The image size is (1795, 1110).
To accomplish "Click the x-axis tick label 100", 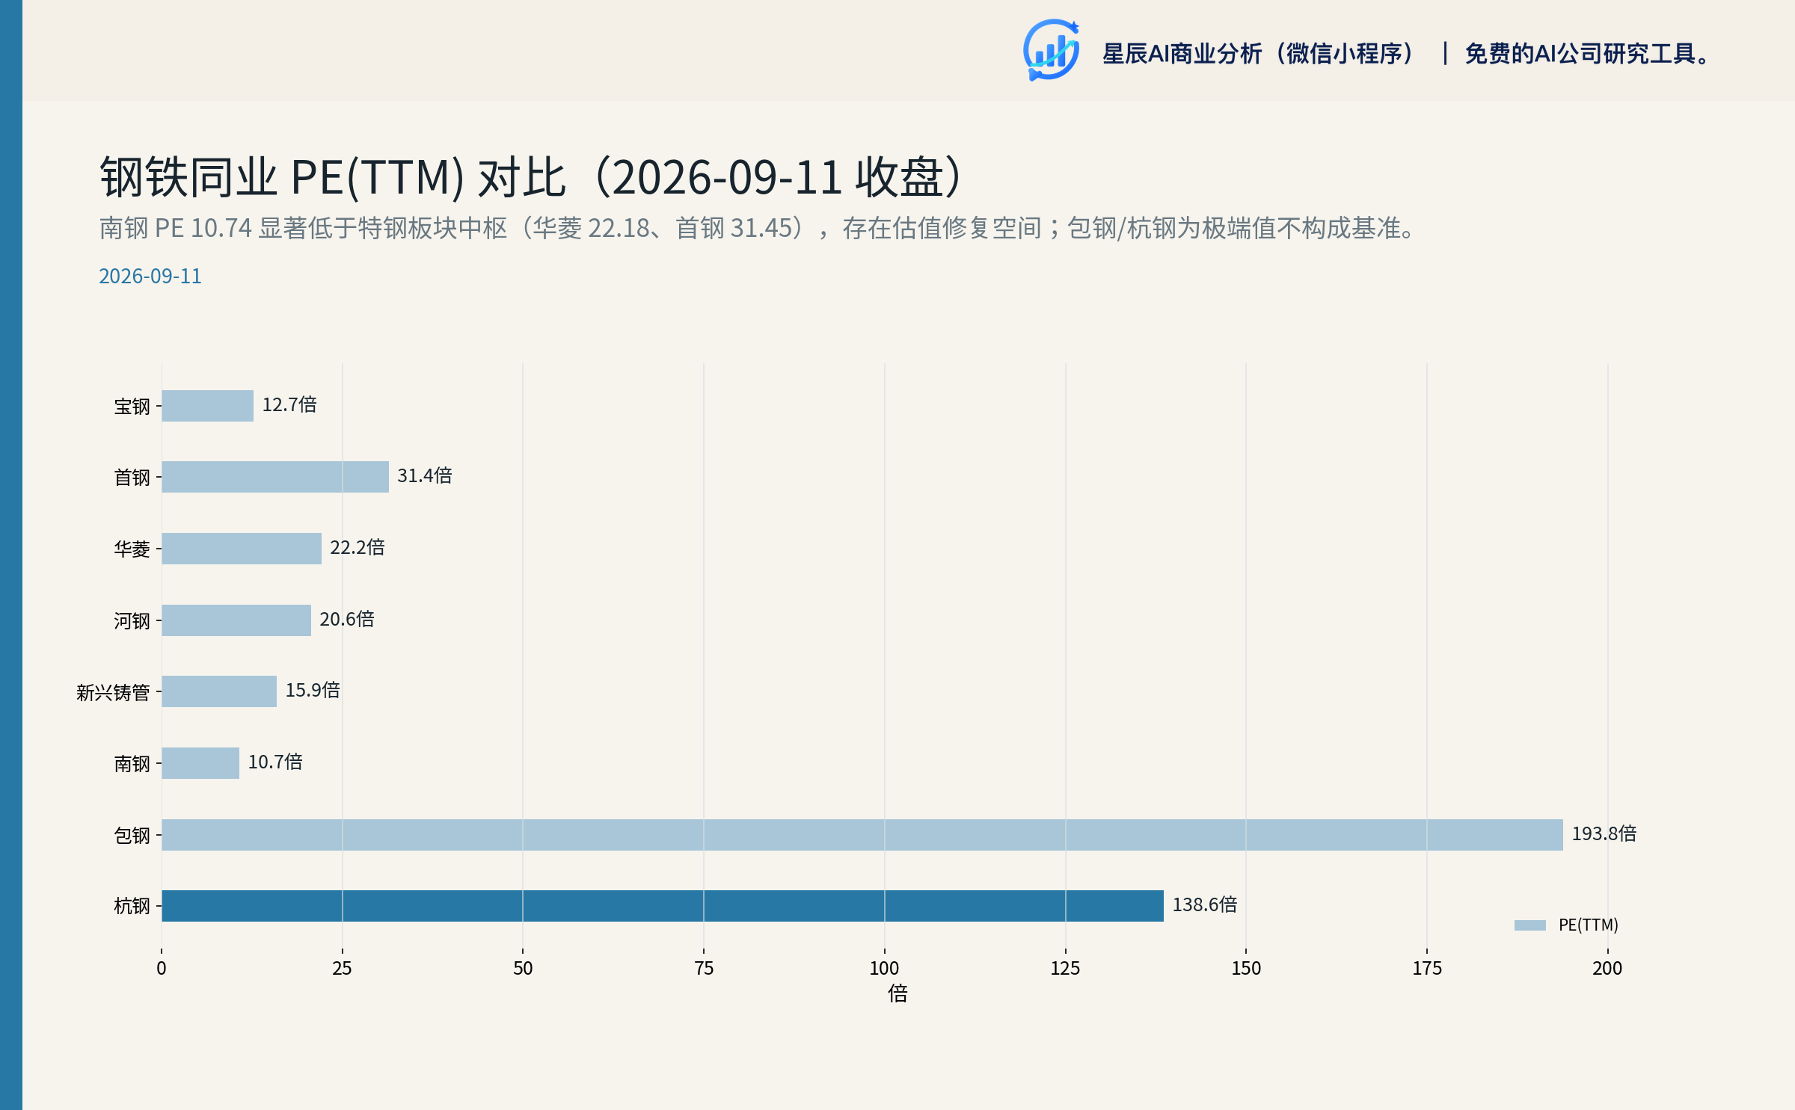I will (884, 969).
